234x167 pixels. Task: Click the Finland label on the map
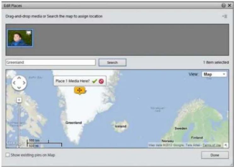click(197, 137)
